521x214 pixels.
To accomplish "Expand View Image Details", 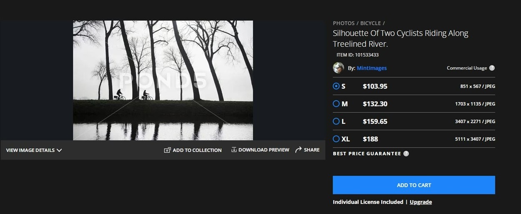I will (34, 150).
